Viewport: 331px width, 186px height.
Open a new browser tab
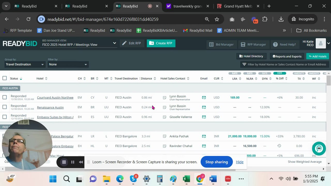[x=269, y=6]
